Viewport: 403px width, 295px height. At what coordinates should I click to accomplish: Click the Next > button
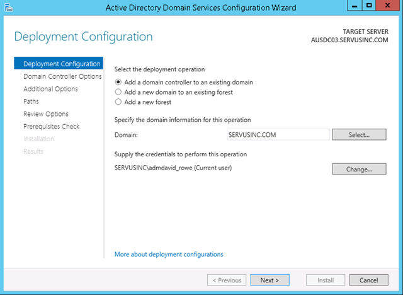(x=270, y=280)
